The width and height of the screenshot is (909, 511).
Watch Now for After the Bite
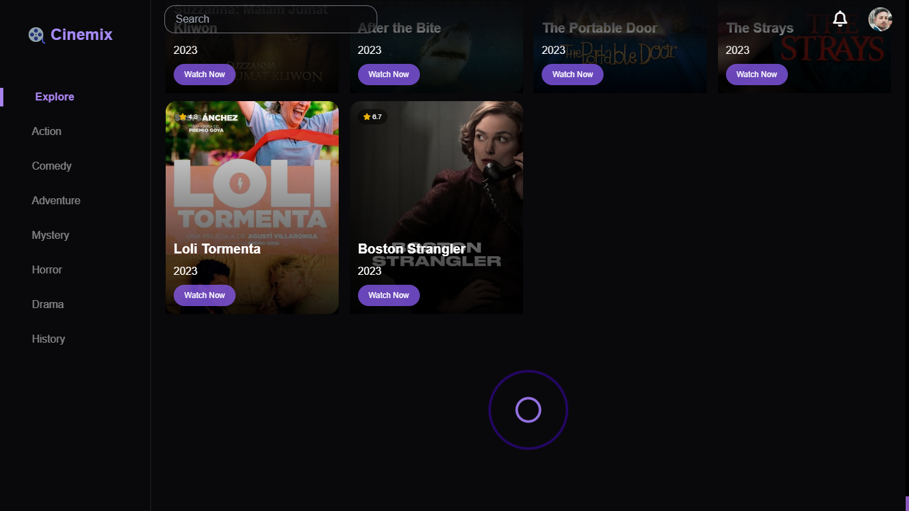(389, 75)
